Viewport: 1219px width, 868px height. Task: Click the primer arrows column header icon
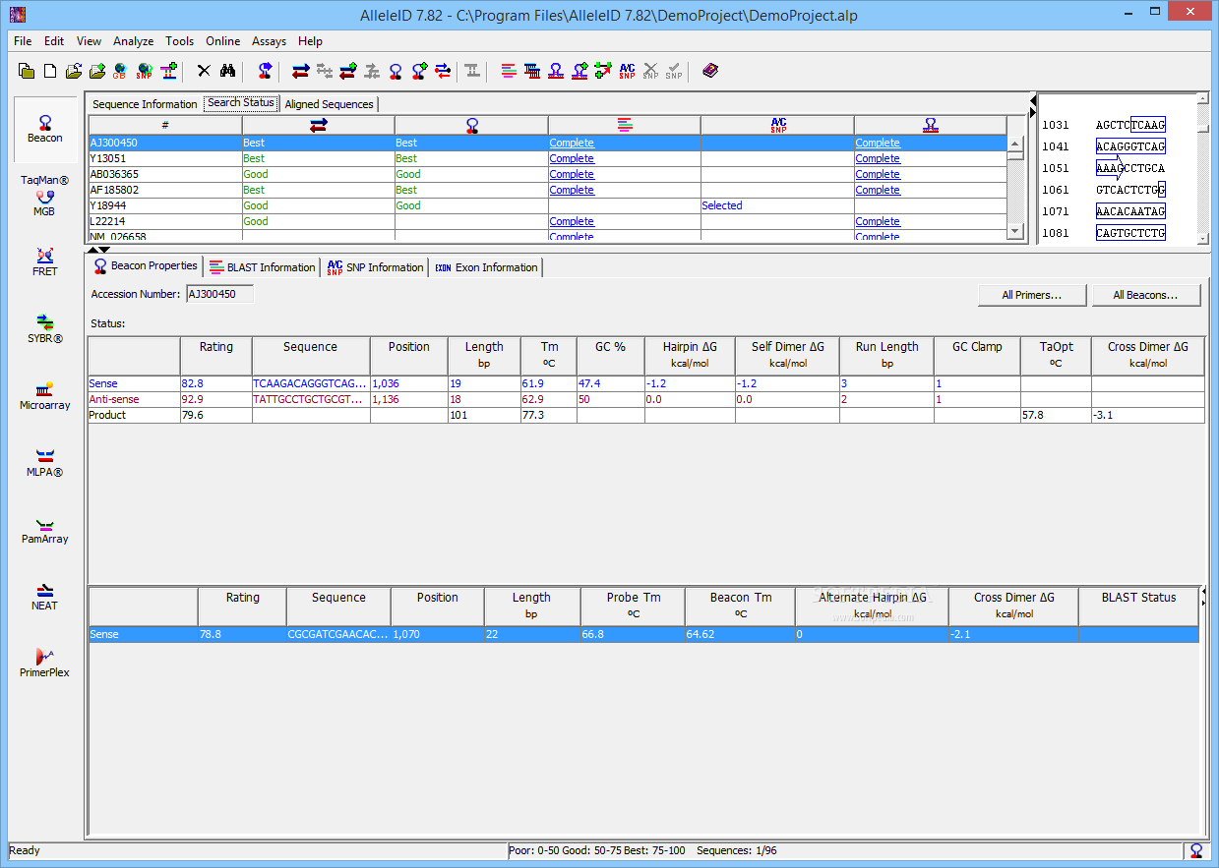point(318,125)
